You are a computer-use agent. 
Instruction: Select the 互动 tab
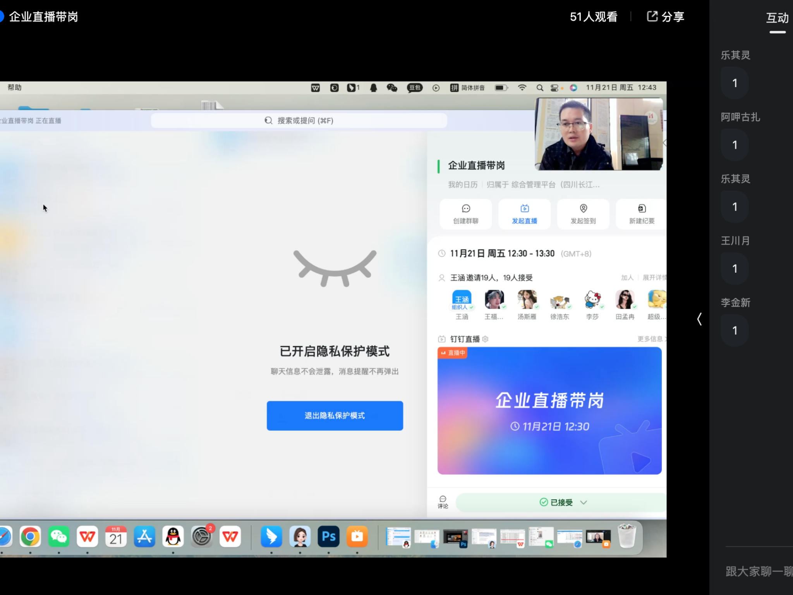coord(777,18)
